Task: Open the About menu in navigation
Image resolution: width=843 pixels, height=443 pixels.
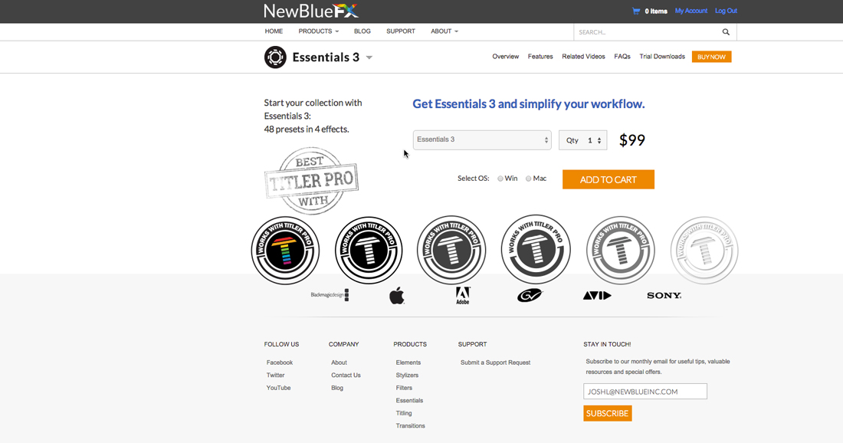Action: click(x=444, y=31)
